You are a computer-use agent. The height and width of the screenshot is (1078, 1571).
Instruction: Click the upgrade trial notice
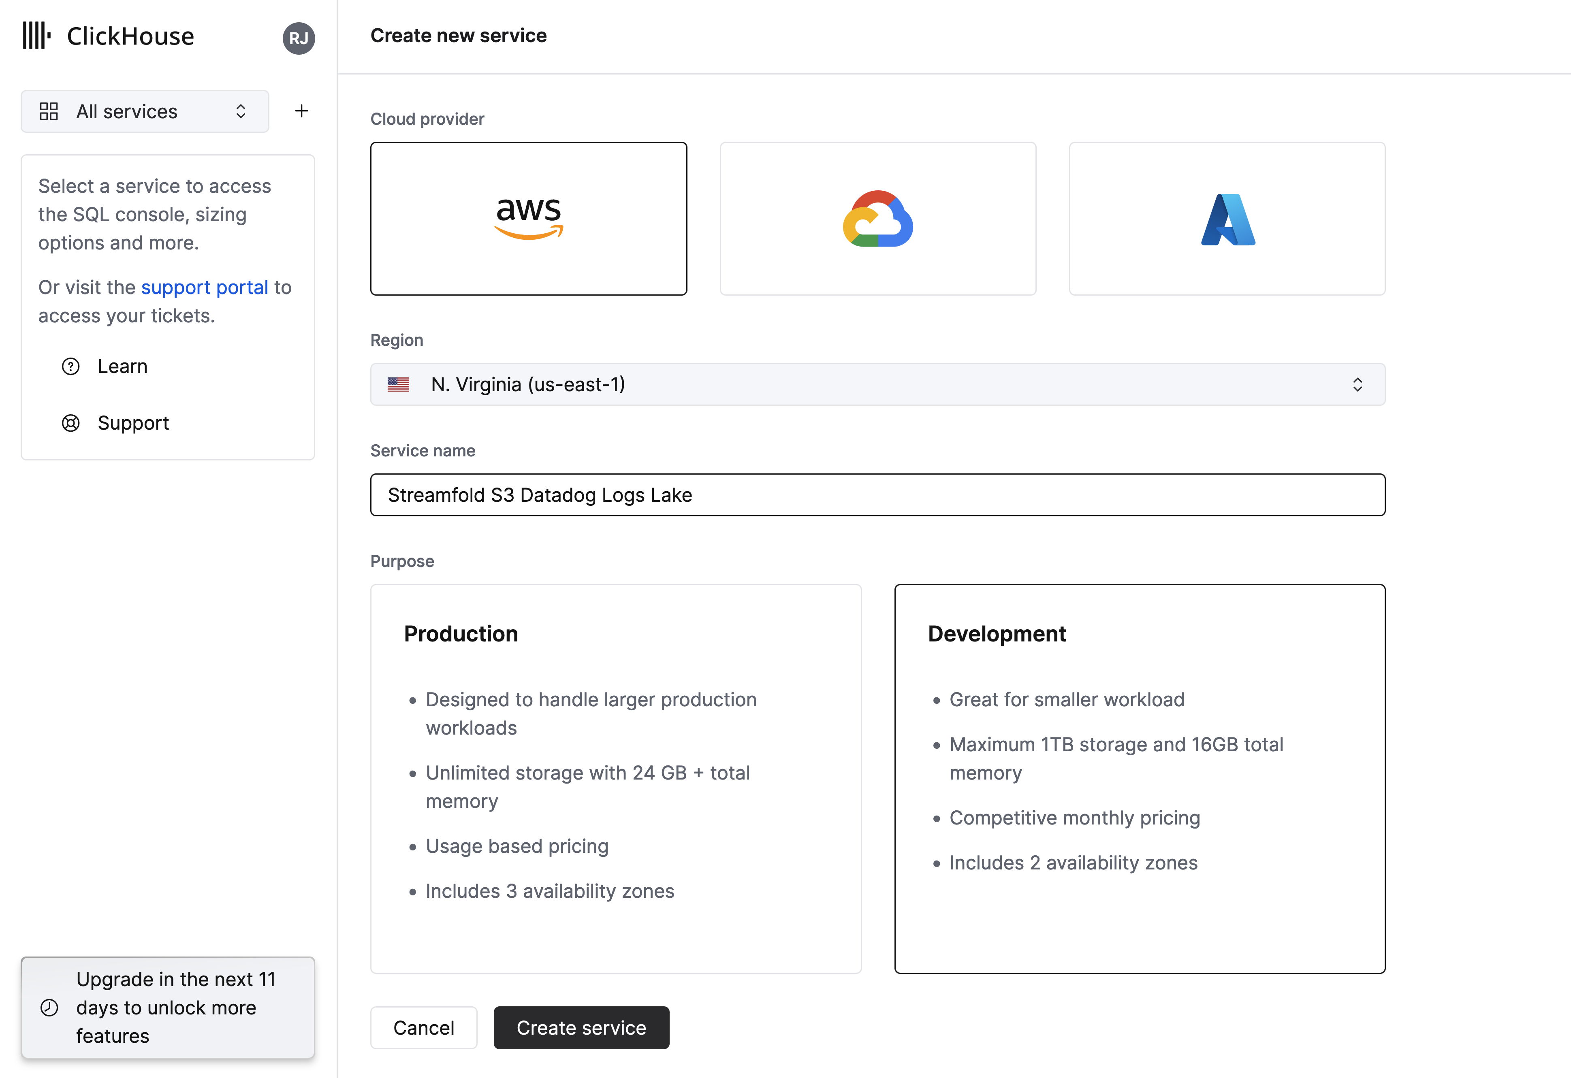(x=168, y=1007)
